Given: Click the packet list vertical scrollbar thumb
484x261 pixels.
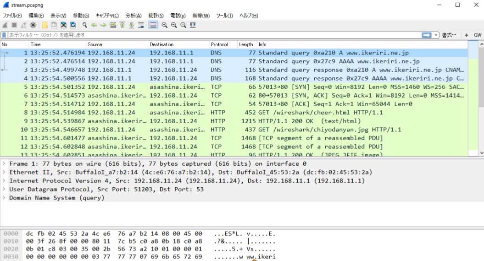Looking at the screenshot, I should 481,77.
